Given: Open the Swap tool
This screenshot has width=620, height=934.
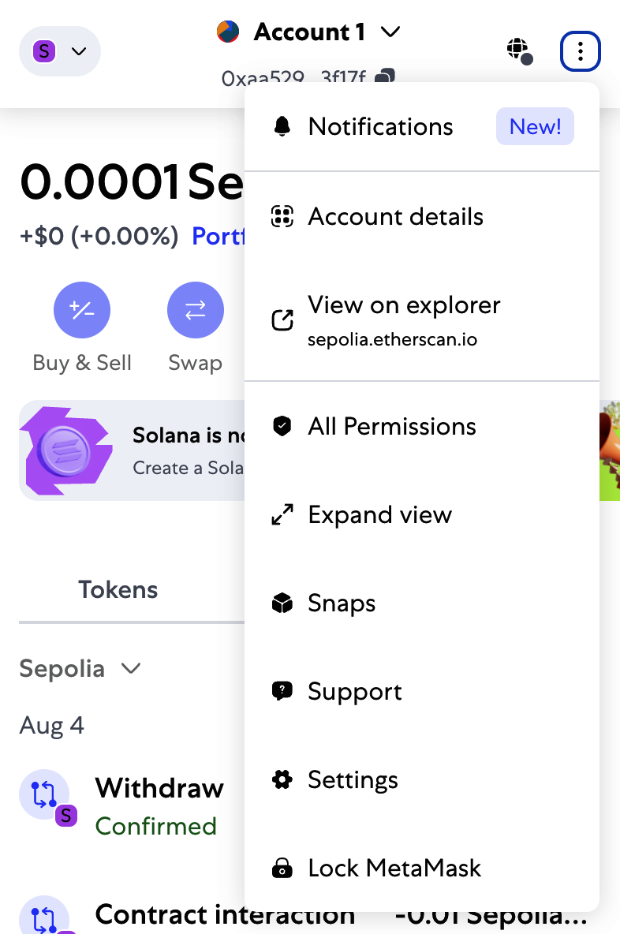Looking at the screenshot, I should tap(195, 310).
